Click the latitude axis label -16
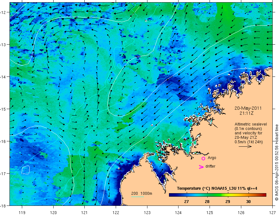The height and width of the screenshot is (215, 279). (3, 141)
